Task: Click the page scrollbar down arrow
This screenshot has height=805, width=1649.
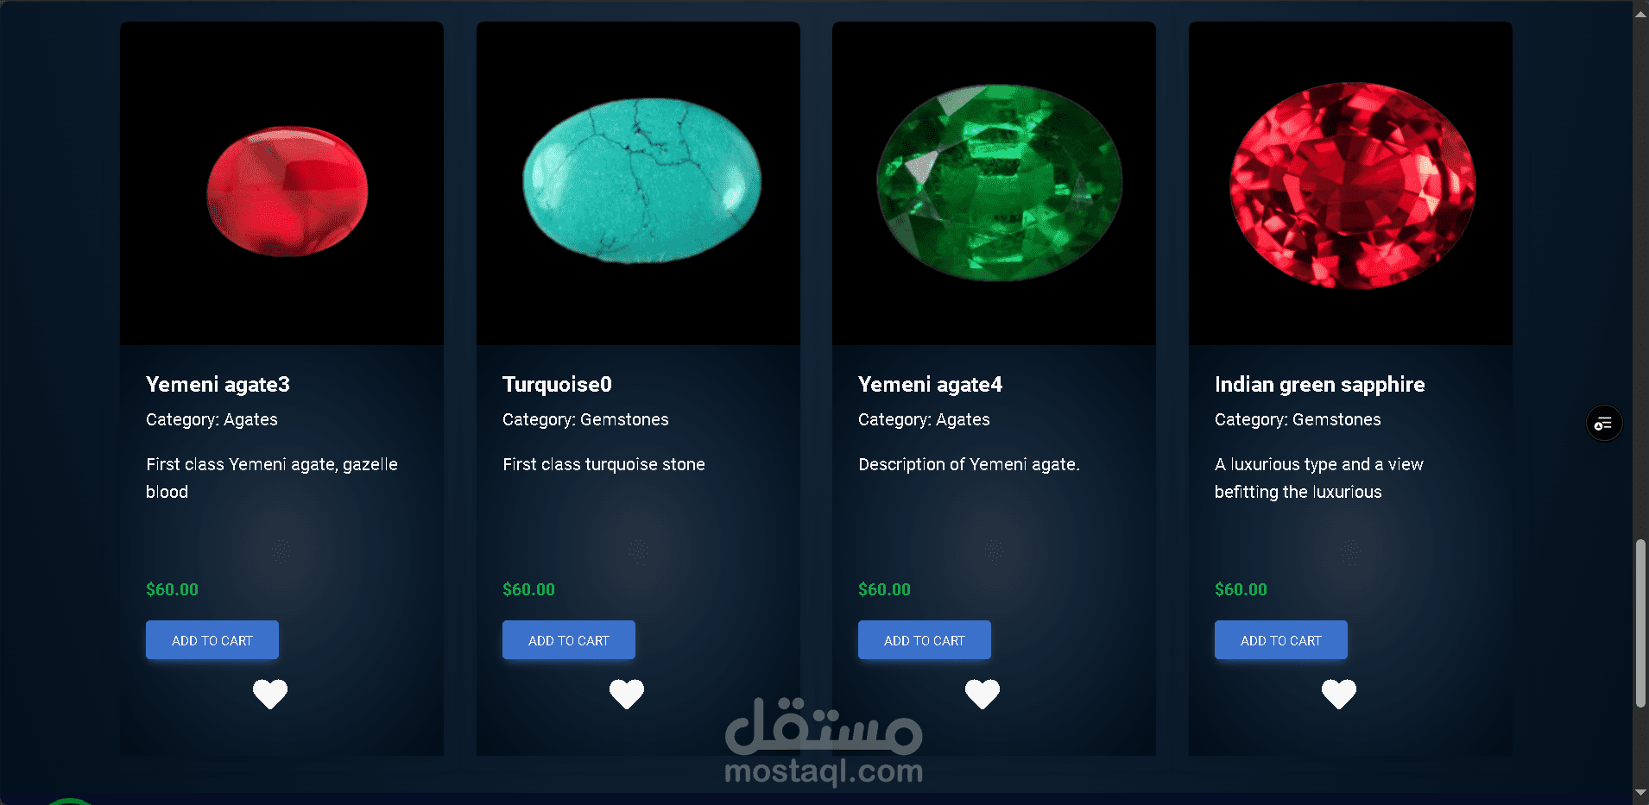Action: pyautogui.click(x=1640, y=793)
